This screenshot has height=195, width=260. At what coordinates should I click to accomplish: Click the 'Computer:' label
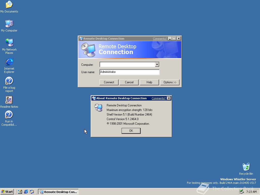tap(87, 65)
